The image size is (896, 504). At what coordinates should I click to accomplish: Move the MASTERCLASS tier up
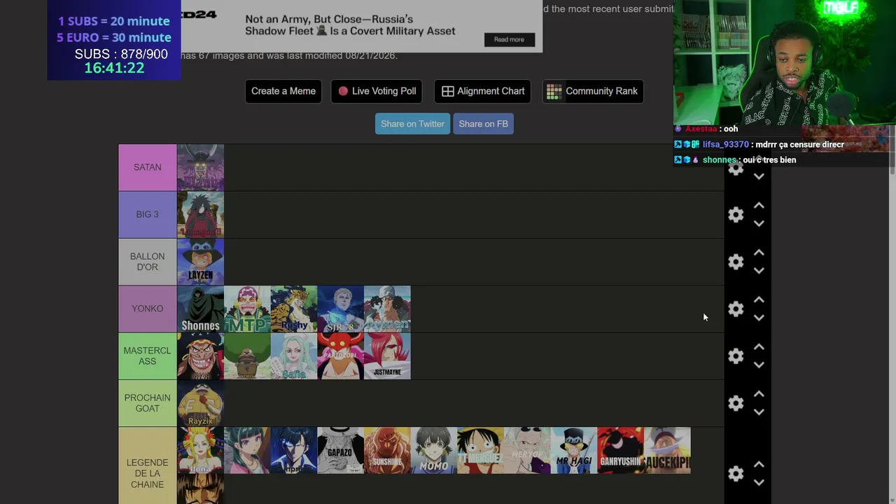[x=759, y=347]
